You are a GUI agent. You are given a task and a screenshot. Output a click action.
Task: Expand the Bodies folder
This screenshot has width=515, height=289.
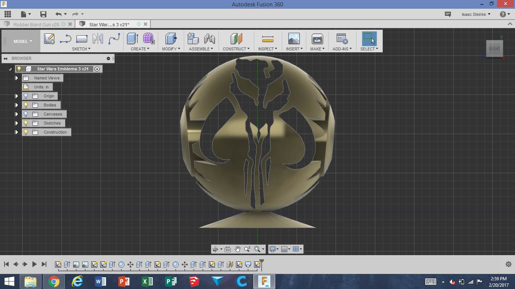17,105
